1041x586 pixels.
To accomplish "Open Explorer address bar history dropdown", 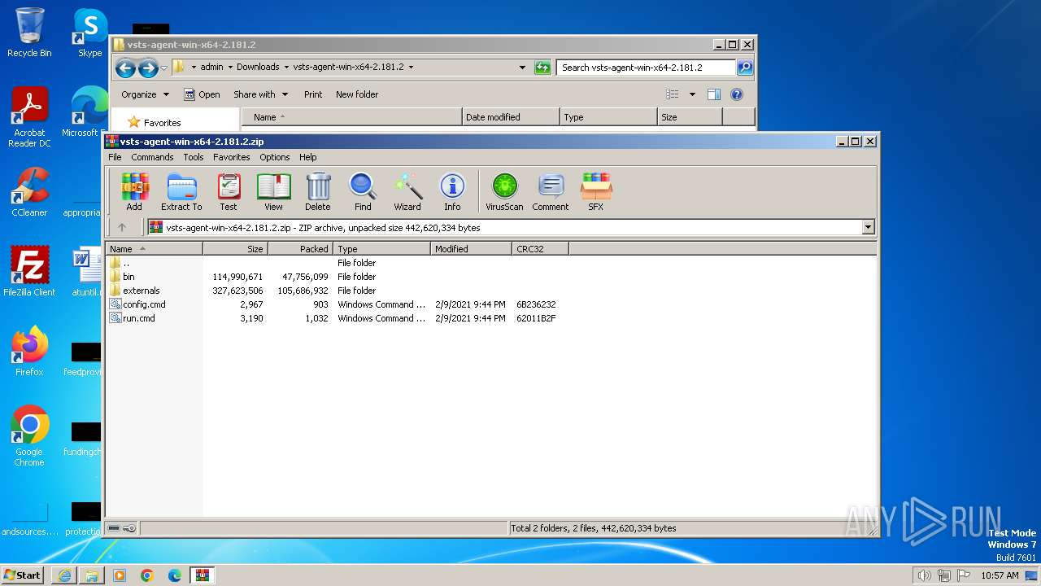I will (x=522, y=68).
